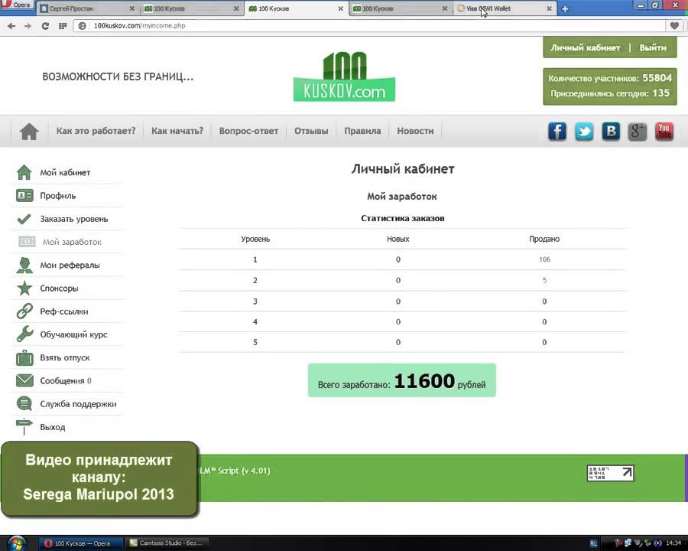
Task: Click the sold count 5 for level 2
Action: point(544,280)
